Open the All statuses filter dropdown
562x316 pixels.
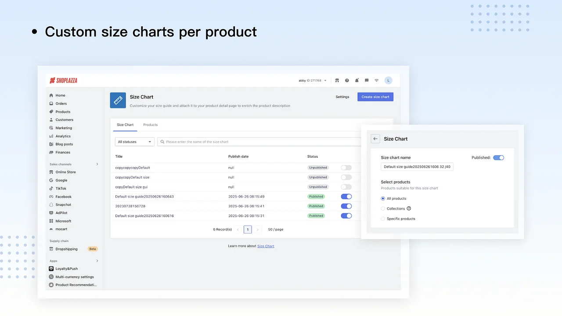click(134, 141)
